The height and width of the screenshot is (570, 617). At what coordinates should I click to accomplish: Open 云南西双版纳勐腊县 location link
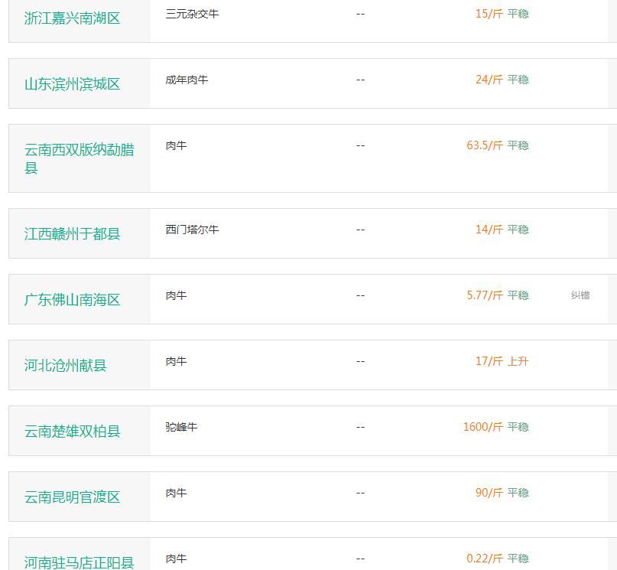coord(79,158)
